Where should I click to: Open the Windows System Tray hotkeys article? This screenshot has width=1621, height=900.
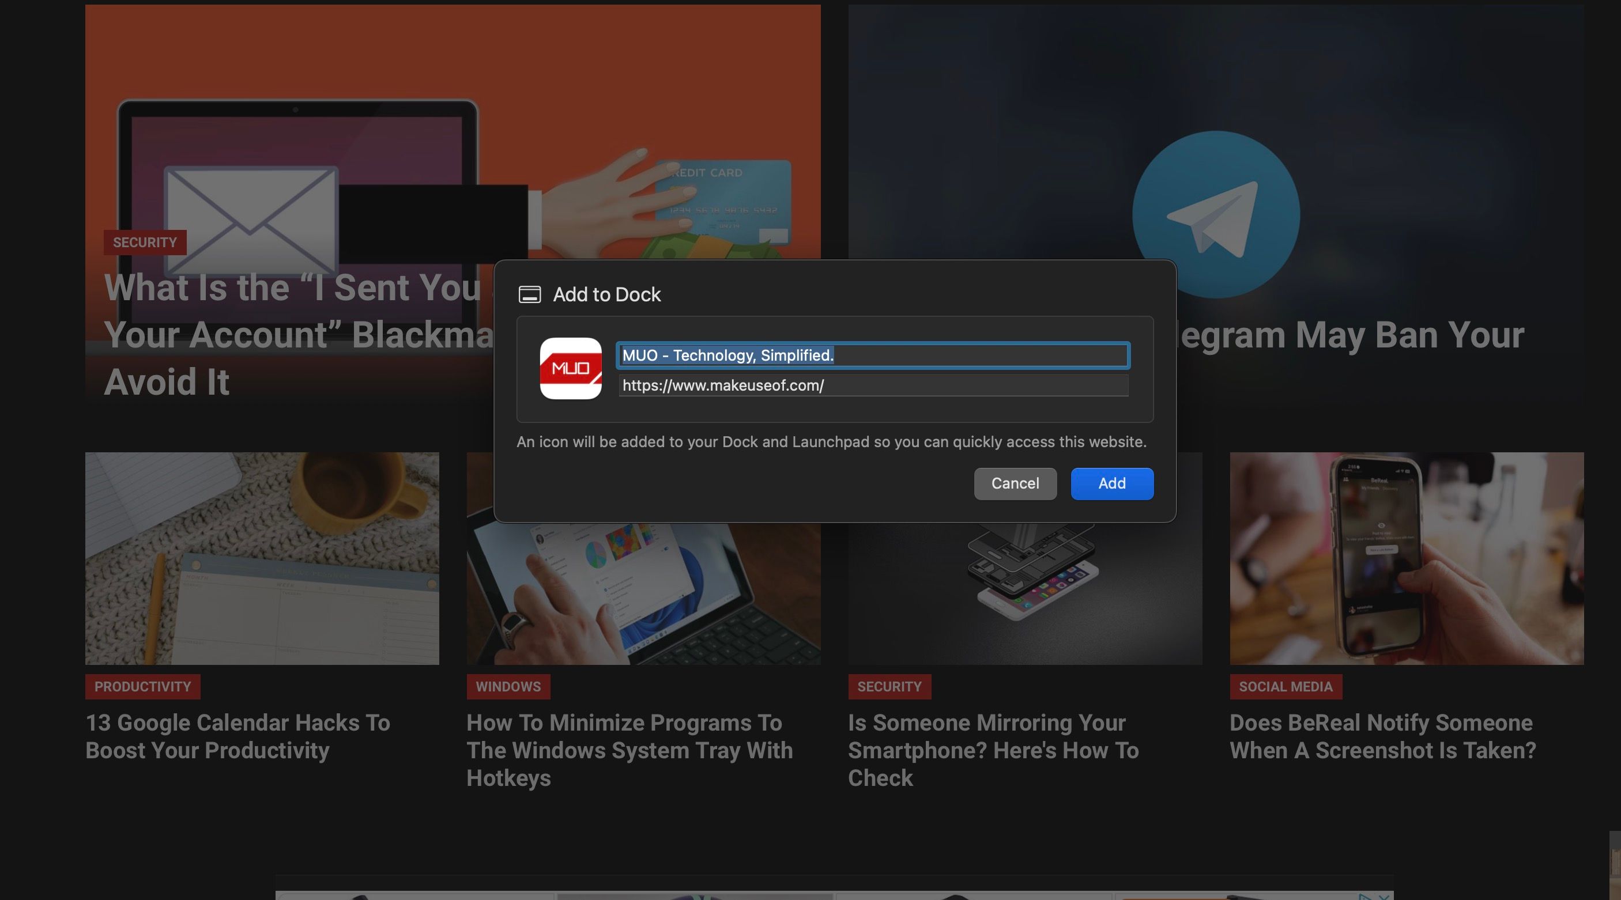point(629,750)
